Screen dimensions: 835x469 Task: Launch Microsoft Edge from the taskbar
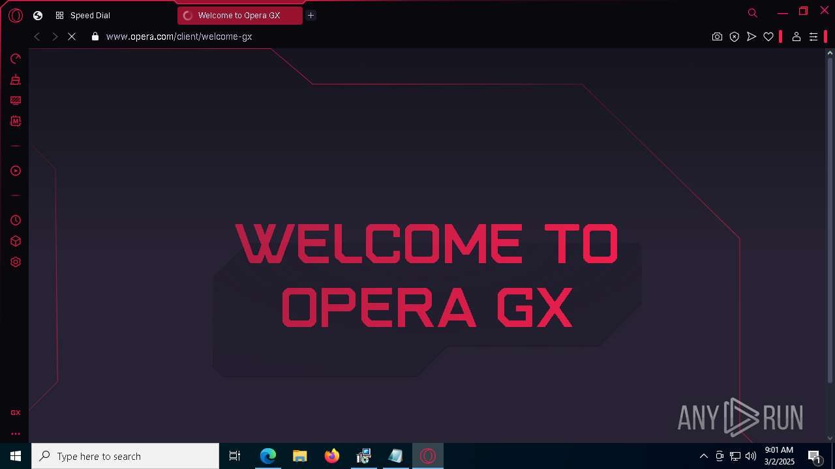[268, 456]
